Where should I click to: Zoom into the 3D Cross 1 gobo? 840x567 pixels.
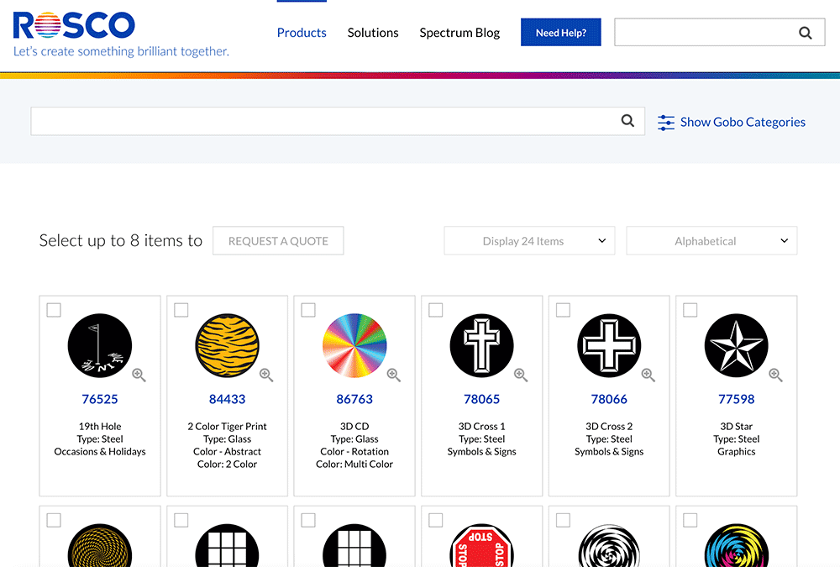tap(521, 375)
